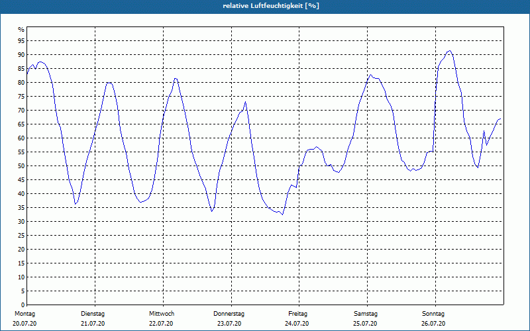Click the y-axis value '75'

[x=21, y=96]
